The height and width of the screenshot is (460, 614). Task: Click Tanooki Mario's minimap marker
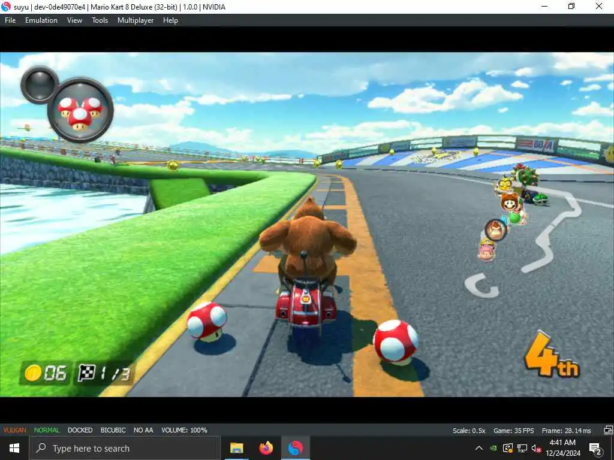tap(511, 203)
